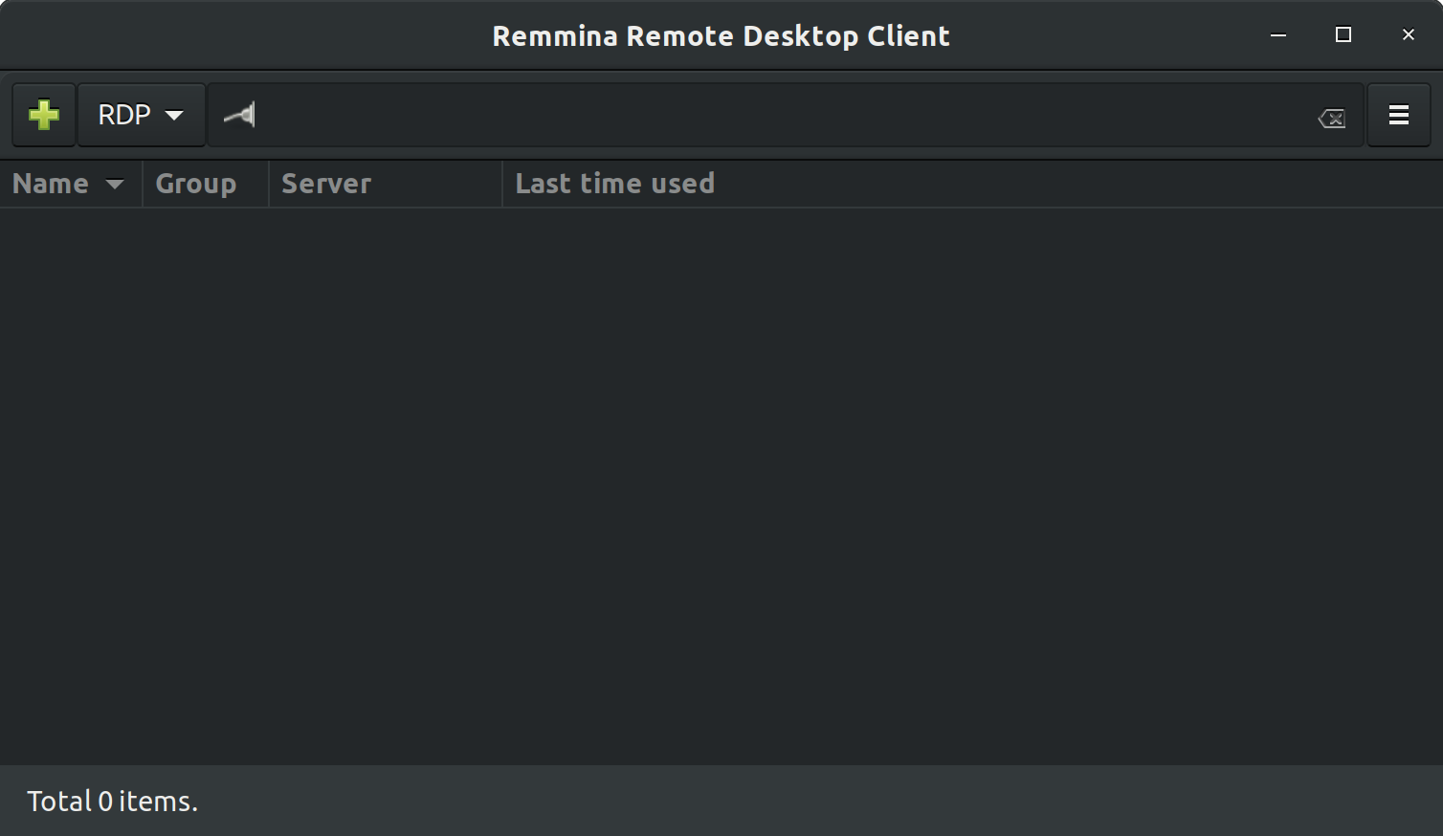Create a new connection profile with green plus

point(44,115)
